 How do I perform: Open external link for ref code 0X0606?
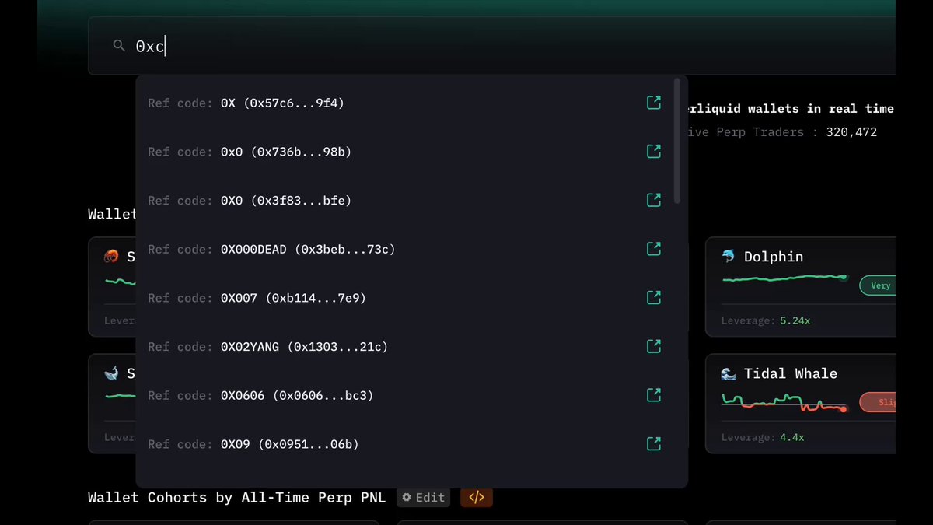(654, 395)
